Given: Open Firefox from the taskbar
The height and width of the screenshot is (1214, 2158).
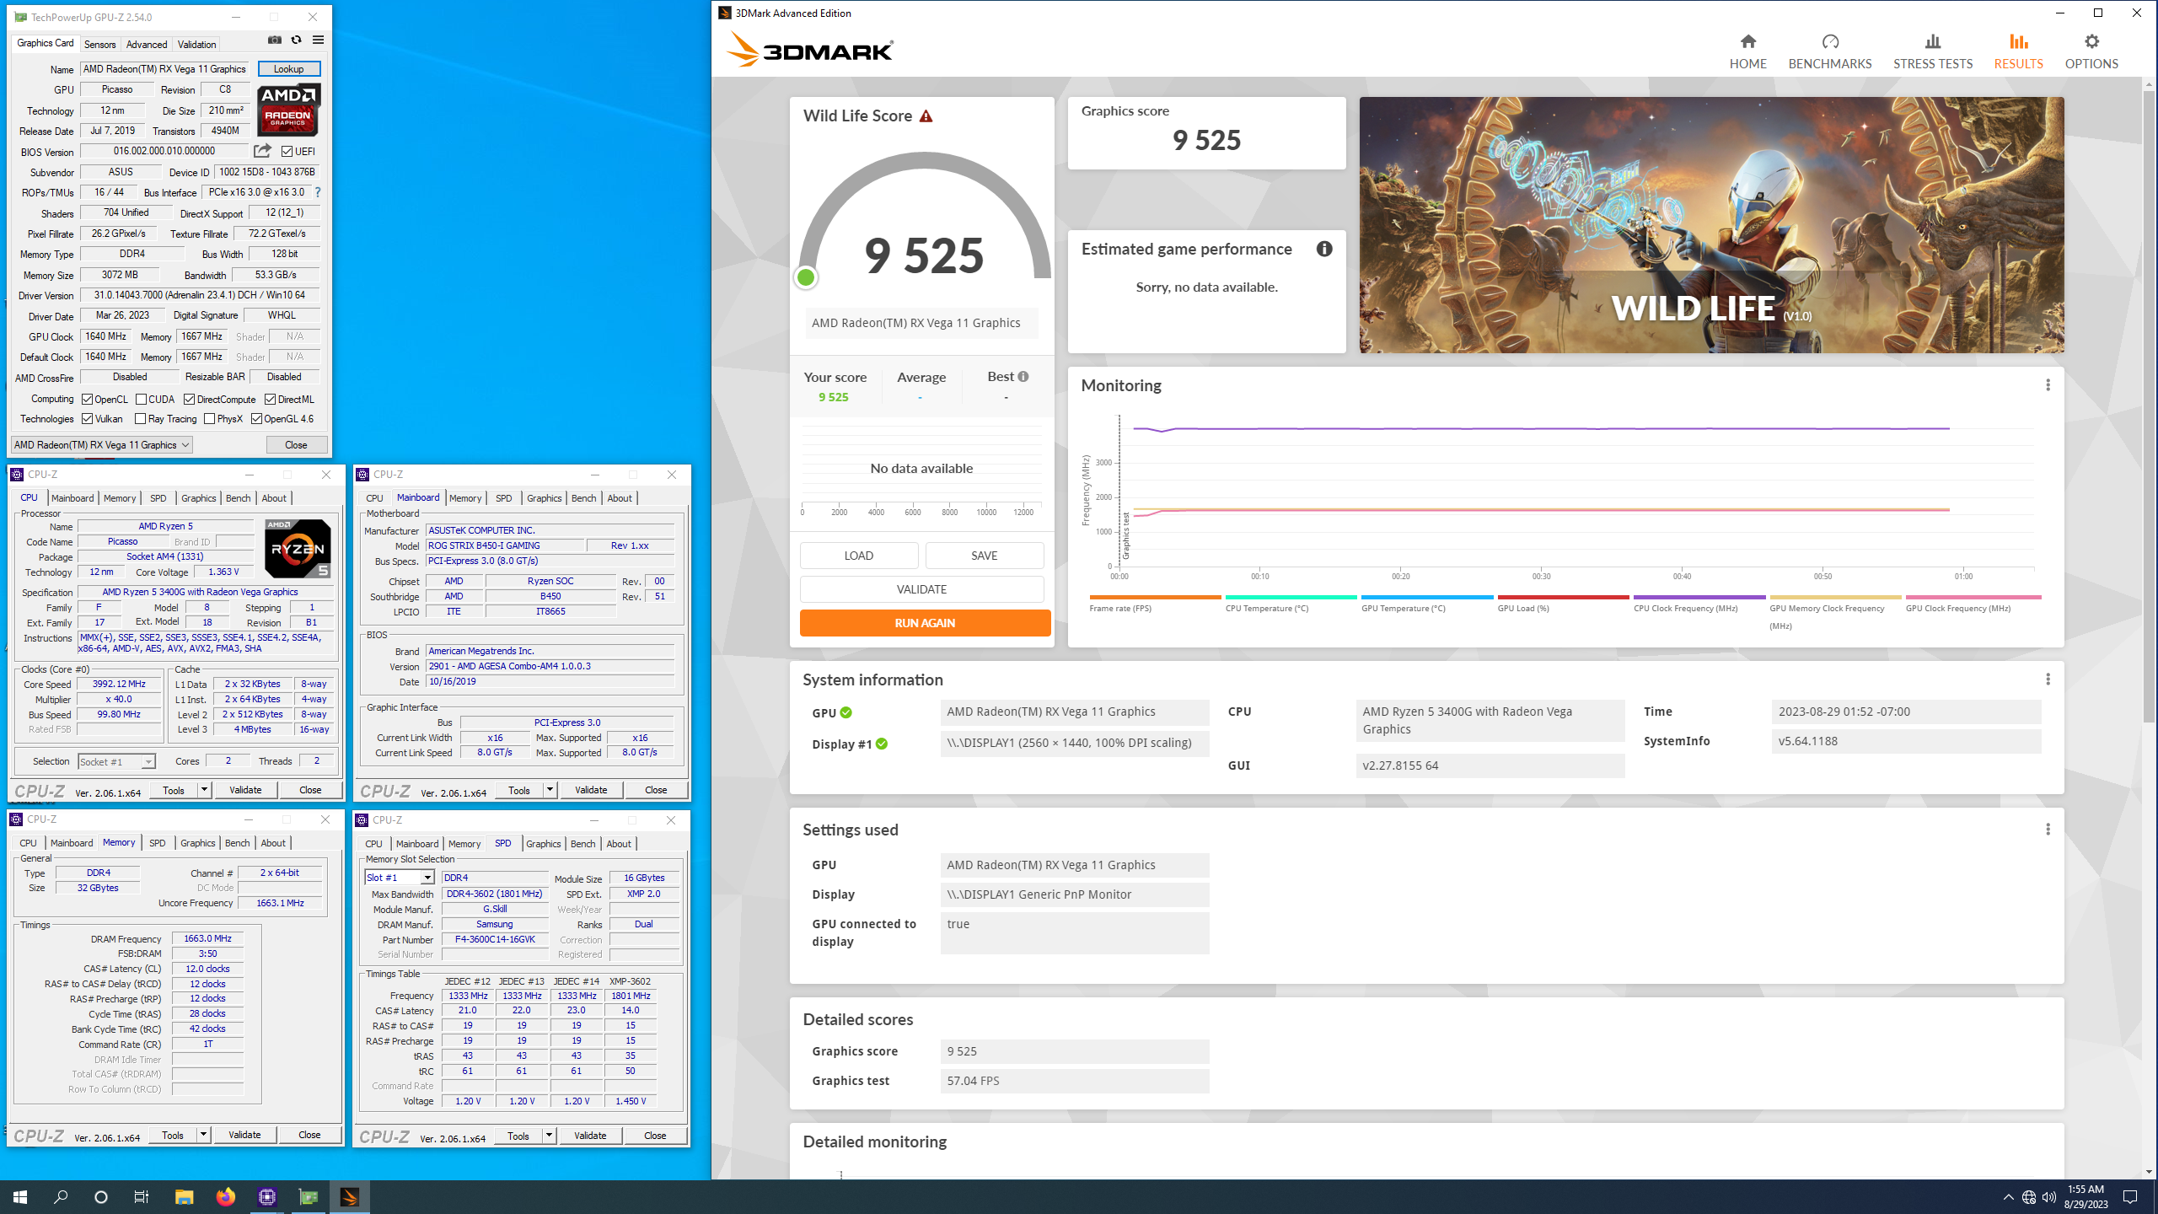Looking at the screenshot, I should (x=225, y=1197).
